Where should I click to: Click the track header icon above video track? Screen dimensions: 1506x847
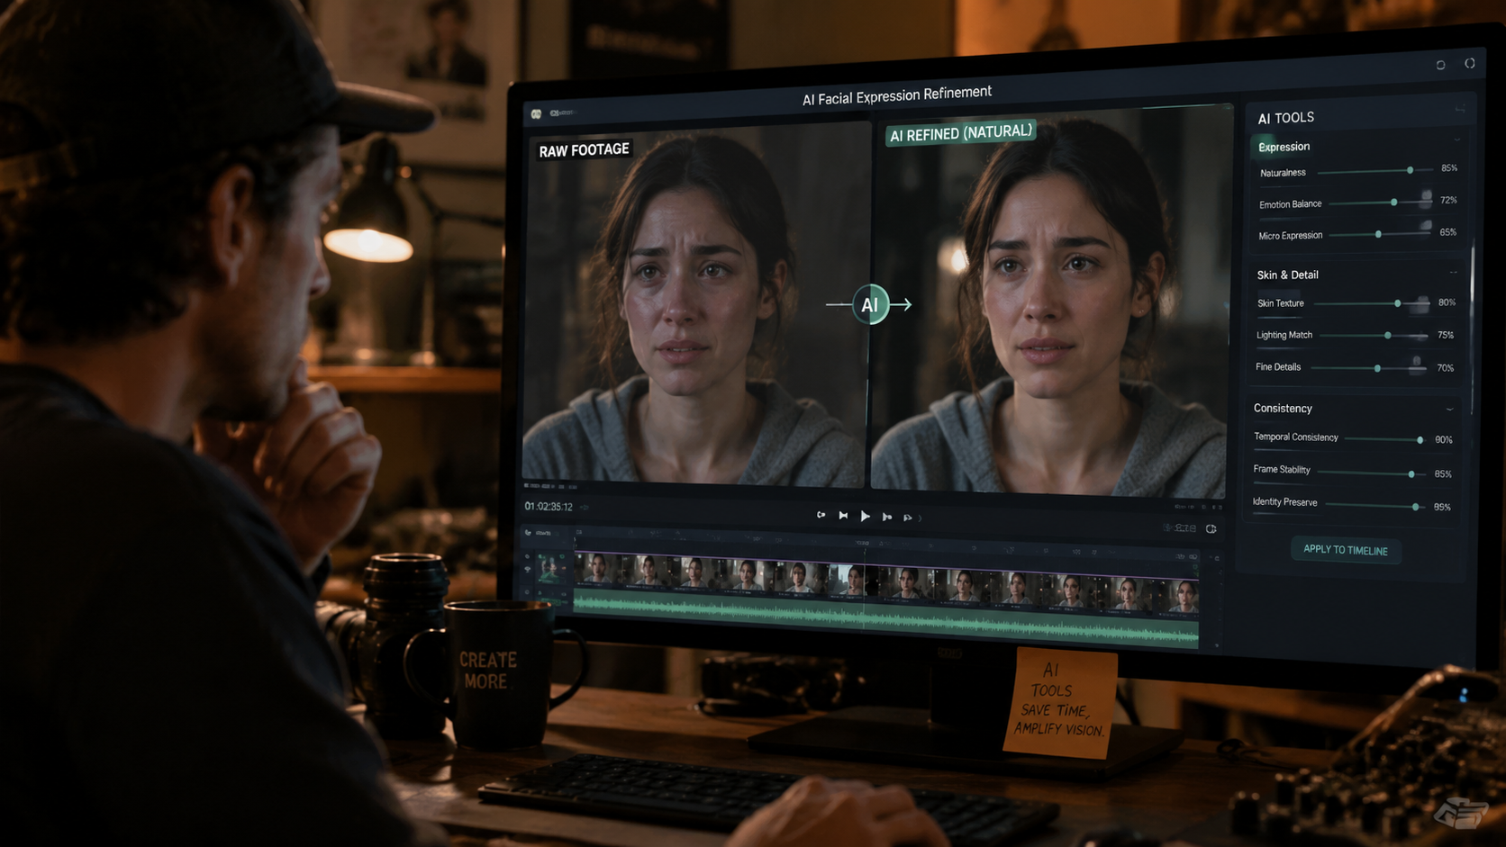528,533
